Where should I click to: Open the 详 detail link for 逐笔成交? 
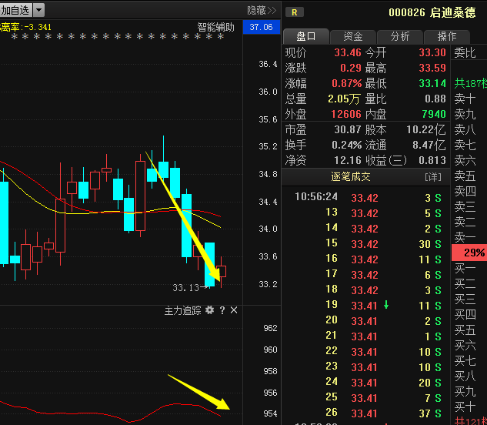(433, 177)
